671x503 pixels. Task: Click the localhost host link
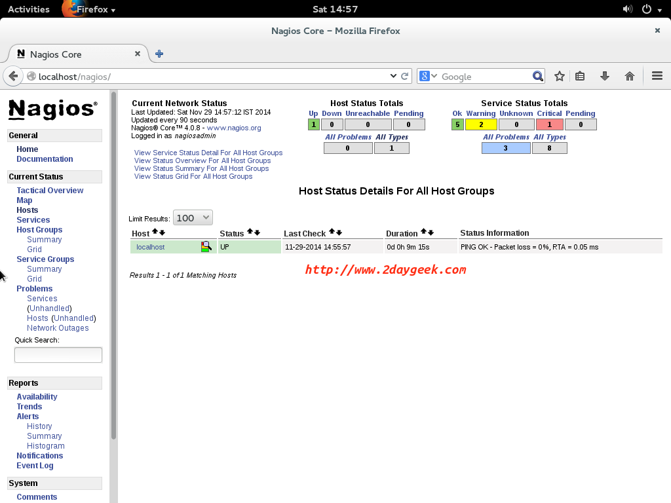tap(151, 247)
